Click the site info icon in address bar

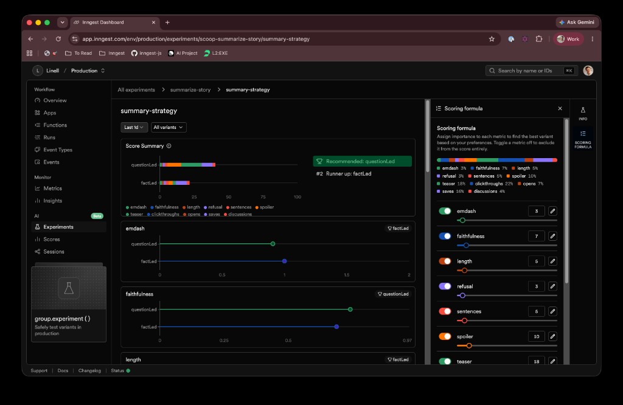pos(75,39)
